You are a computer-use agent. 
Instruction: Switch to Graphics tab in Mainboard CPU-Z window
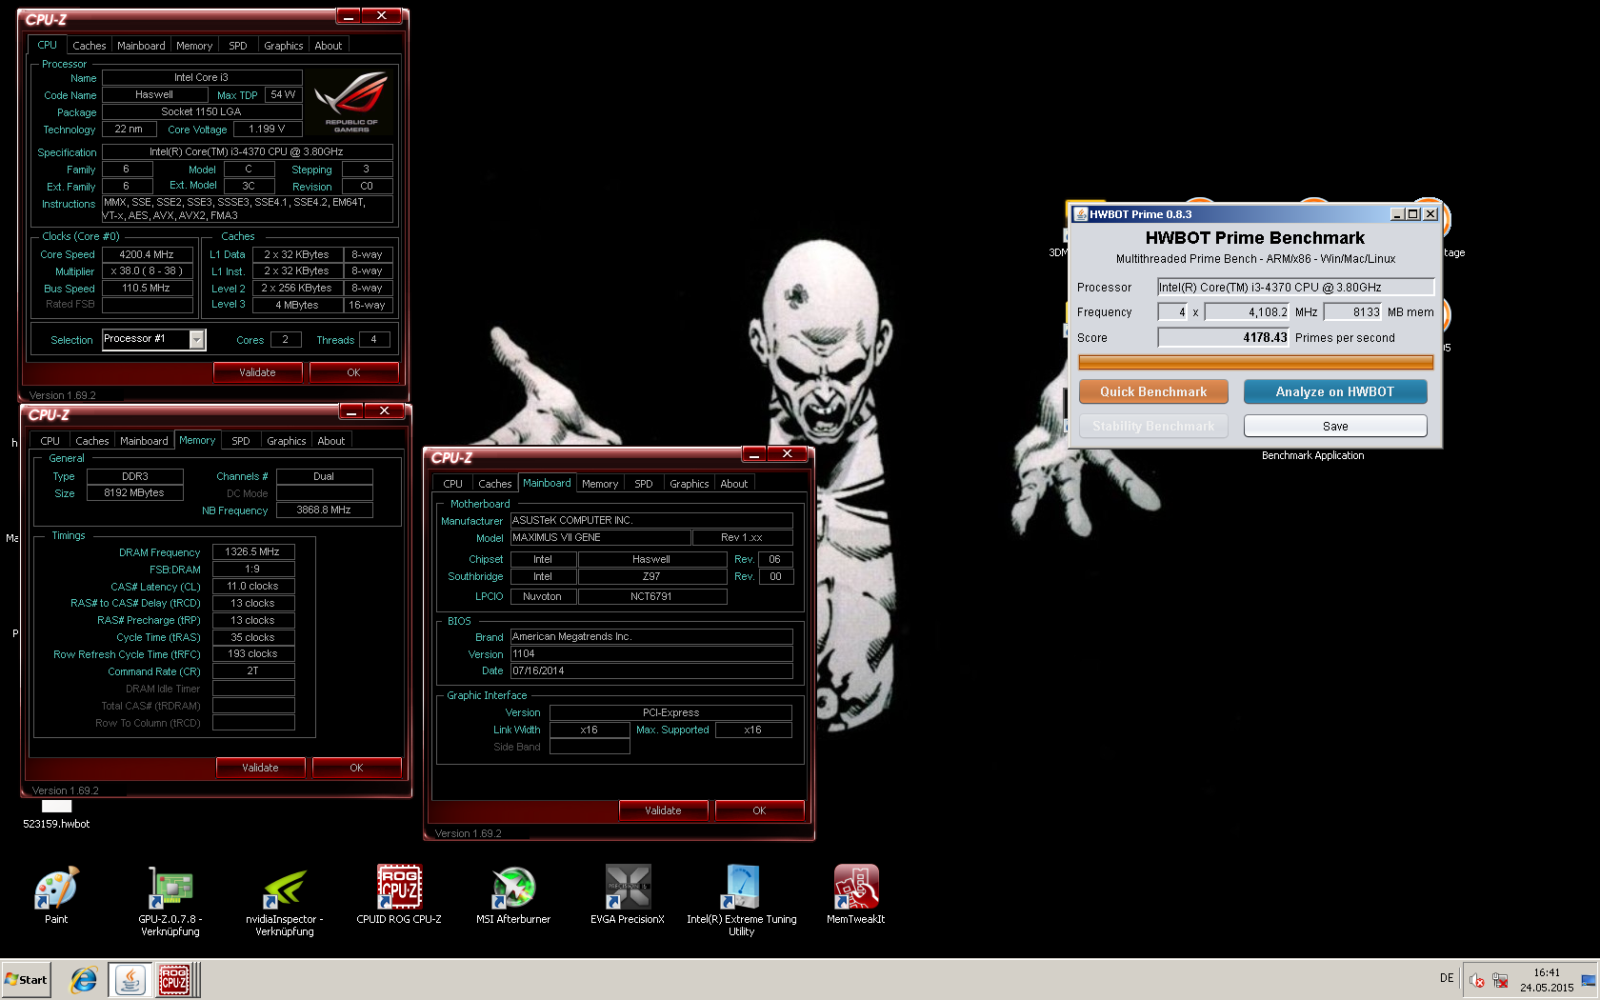point(690,484)
